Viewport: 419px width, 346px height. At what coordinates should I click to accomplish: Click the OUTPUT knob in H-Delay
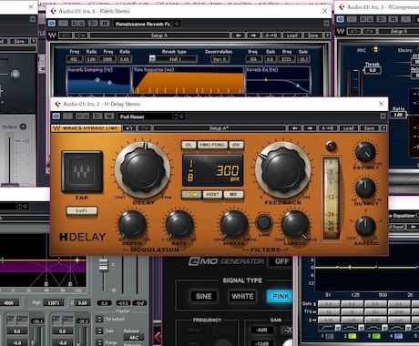point(365,188)
